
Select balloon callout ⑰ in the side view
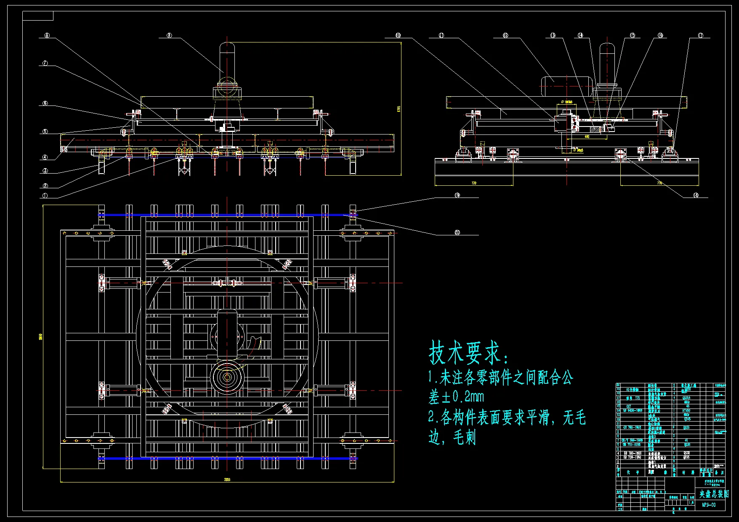[700, 35]
